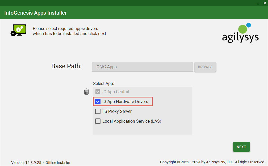The image size is (268, 166).
Task: Enable the IIS Proxy Server checkbox
Action: pos(98,111)
